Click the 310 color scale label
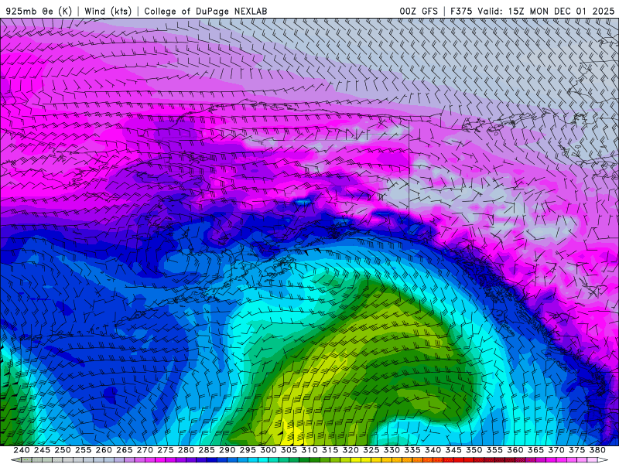 (309, 450)
